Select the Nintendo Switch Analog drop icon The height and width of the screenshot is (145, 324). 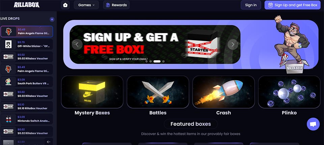[x=8, y=119]
